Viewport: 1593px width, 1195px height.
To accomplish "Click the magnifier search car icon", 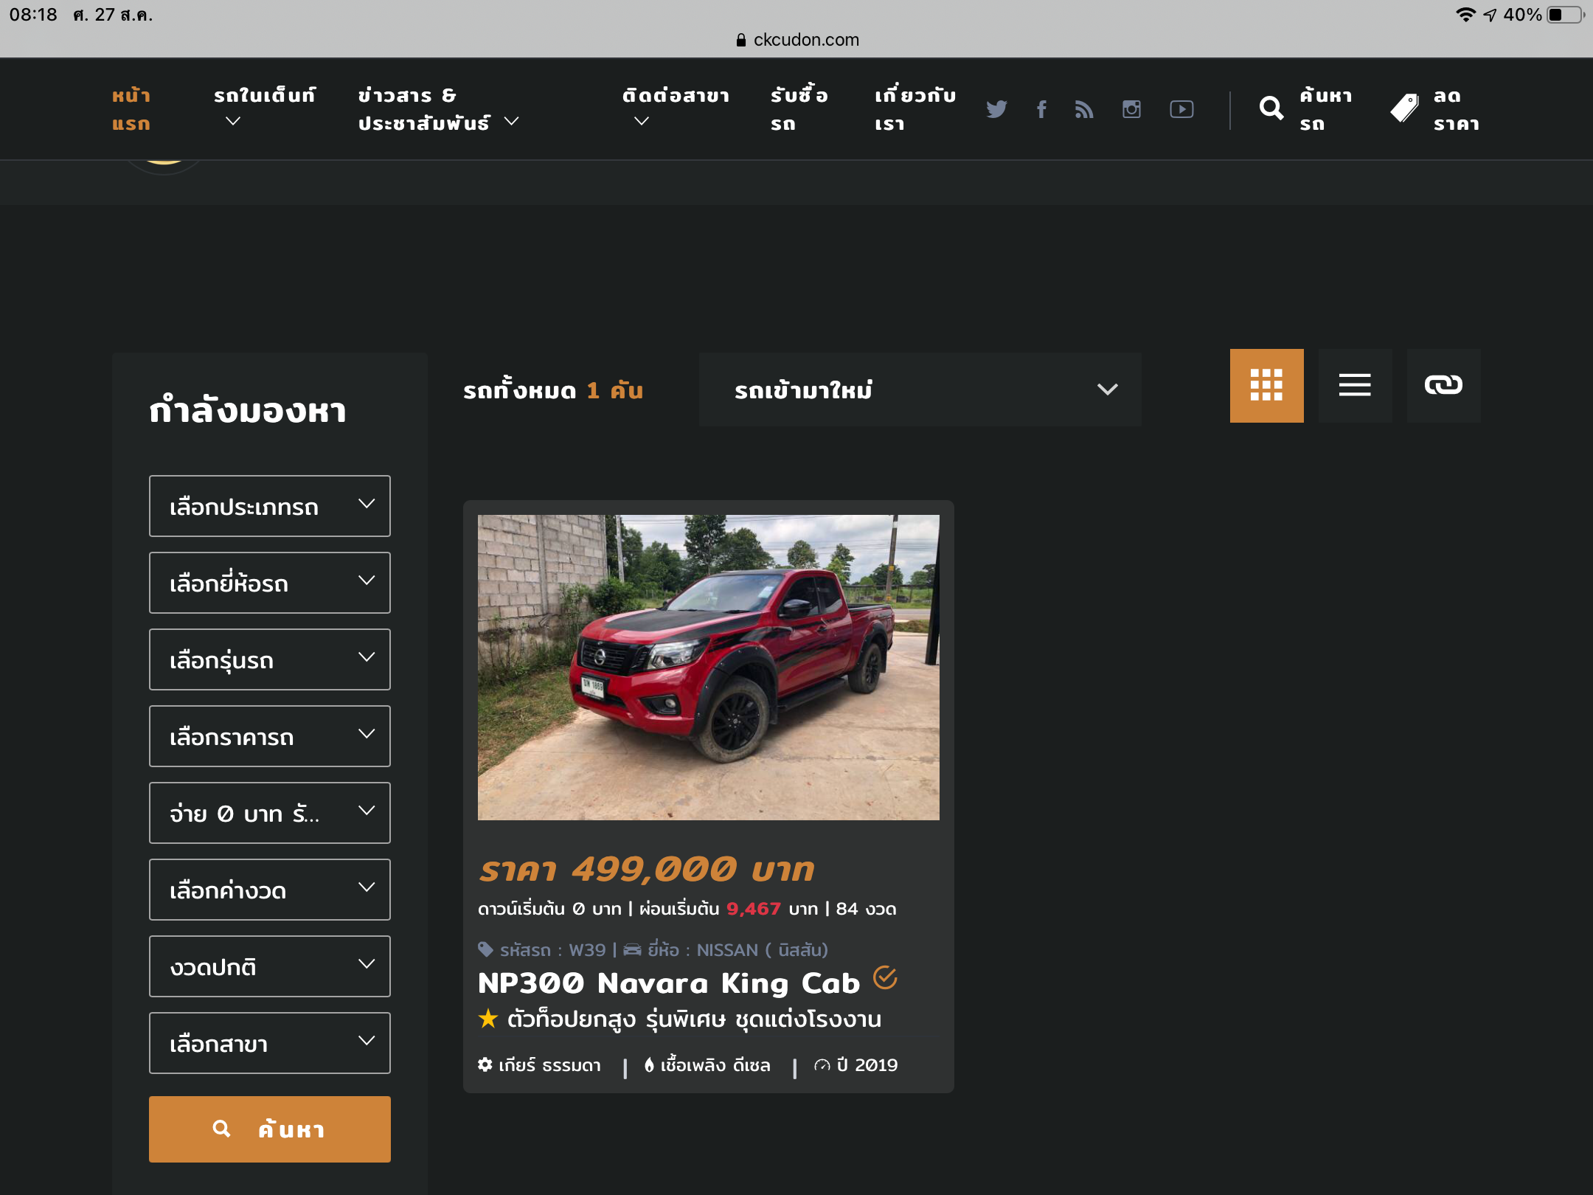I will (x=1271, y=109).
